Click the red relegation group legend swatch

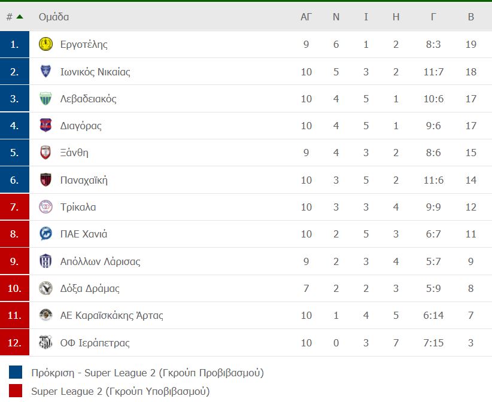tap(16, 391)
